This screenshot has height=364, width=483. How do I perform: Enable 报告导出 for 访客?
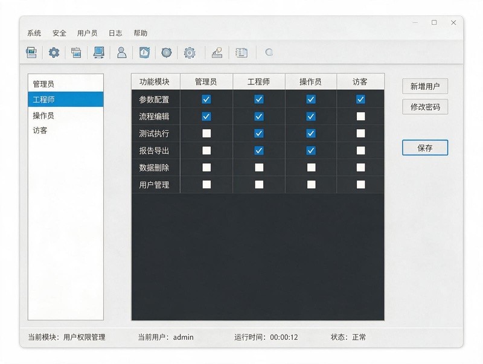[360, 150]
